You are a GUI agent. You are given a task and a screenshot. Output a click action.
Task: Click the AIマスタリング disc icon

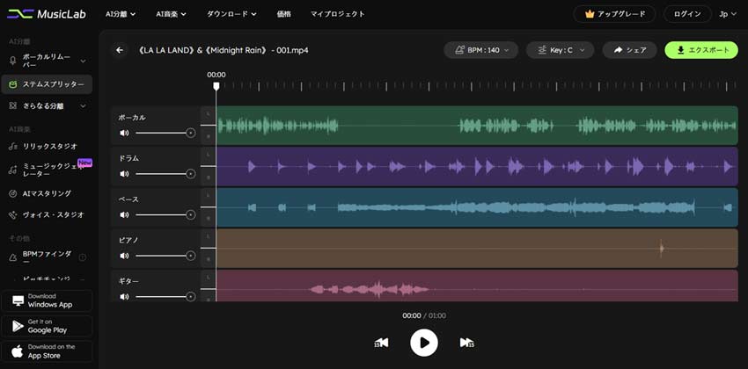(13, 194)
